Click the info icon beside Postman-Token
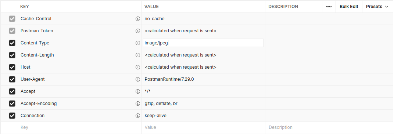This screenshot has height=134, width=394. (x=138, y=31)
